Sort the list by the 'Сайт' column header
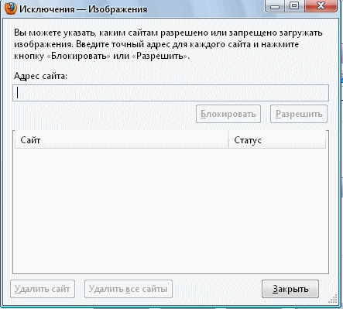This screenshot has width=343, height=309. tap(122, 140)
